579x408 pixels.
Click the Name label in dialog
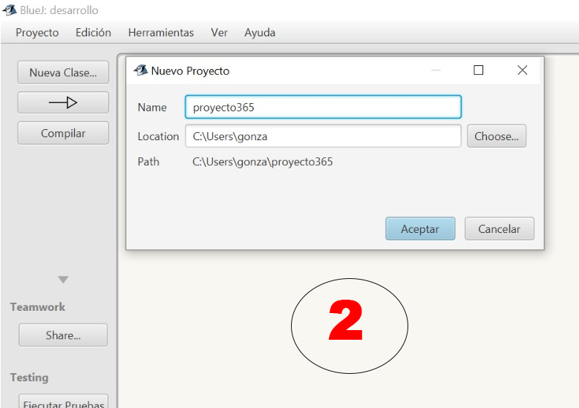tap(152, 108)
